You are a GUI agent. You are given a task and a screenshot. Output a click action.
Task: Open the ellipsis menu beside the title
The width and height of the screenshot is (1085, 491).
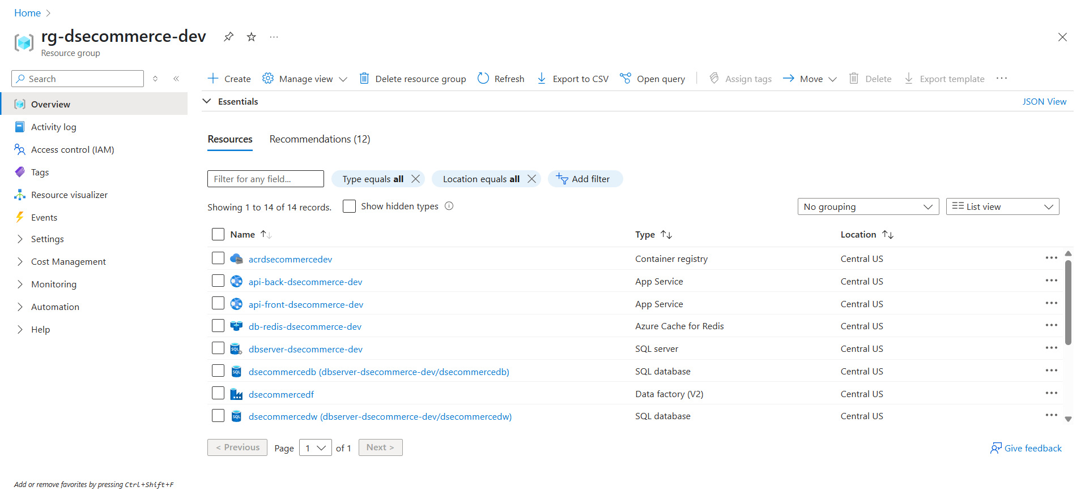(x=274, y=37)
